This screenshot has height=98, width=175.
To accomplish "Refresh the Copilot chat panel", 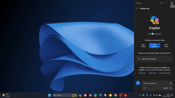I will click(161, 3).
